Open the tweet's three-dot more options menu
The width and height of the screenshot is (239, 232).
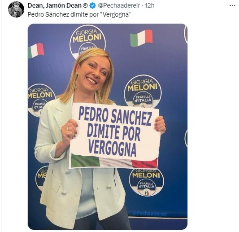[x=232, y=6]
